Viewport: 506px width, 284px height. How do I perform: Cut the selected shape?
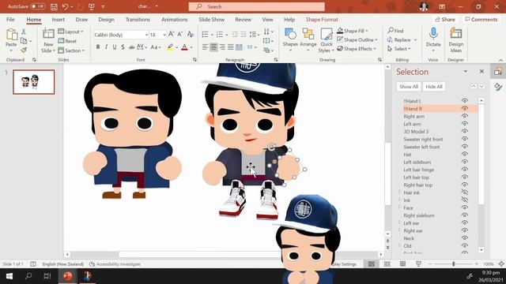click(24, 32)
